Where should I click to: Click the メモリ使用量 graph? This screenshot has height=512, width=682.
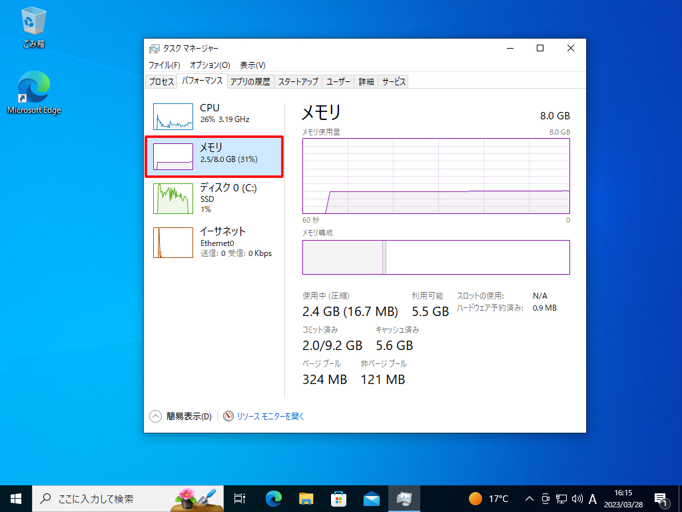(436, 176)
